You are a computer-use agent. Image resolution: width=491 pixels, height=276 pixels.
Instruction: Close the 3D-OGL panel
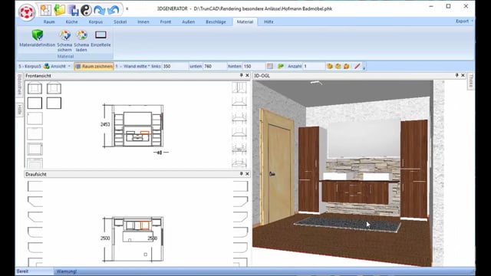point(463,75)
